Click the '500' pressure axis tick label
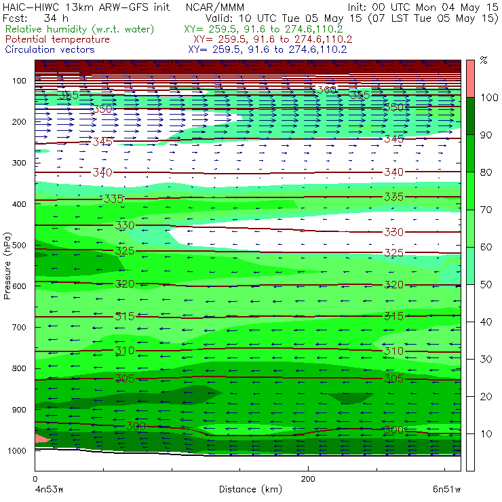502x502 pixels. [x=19, y=245]
